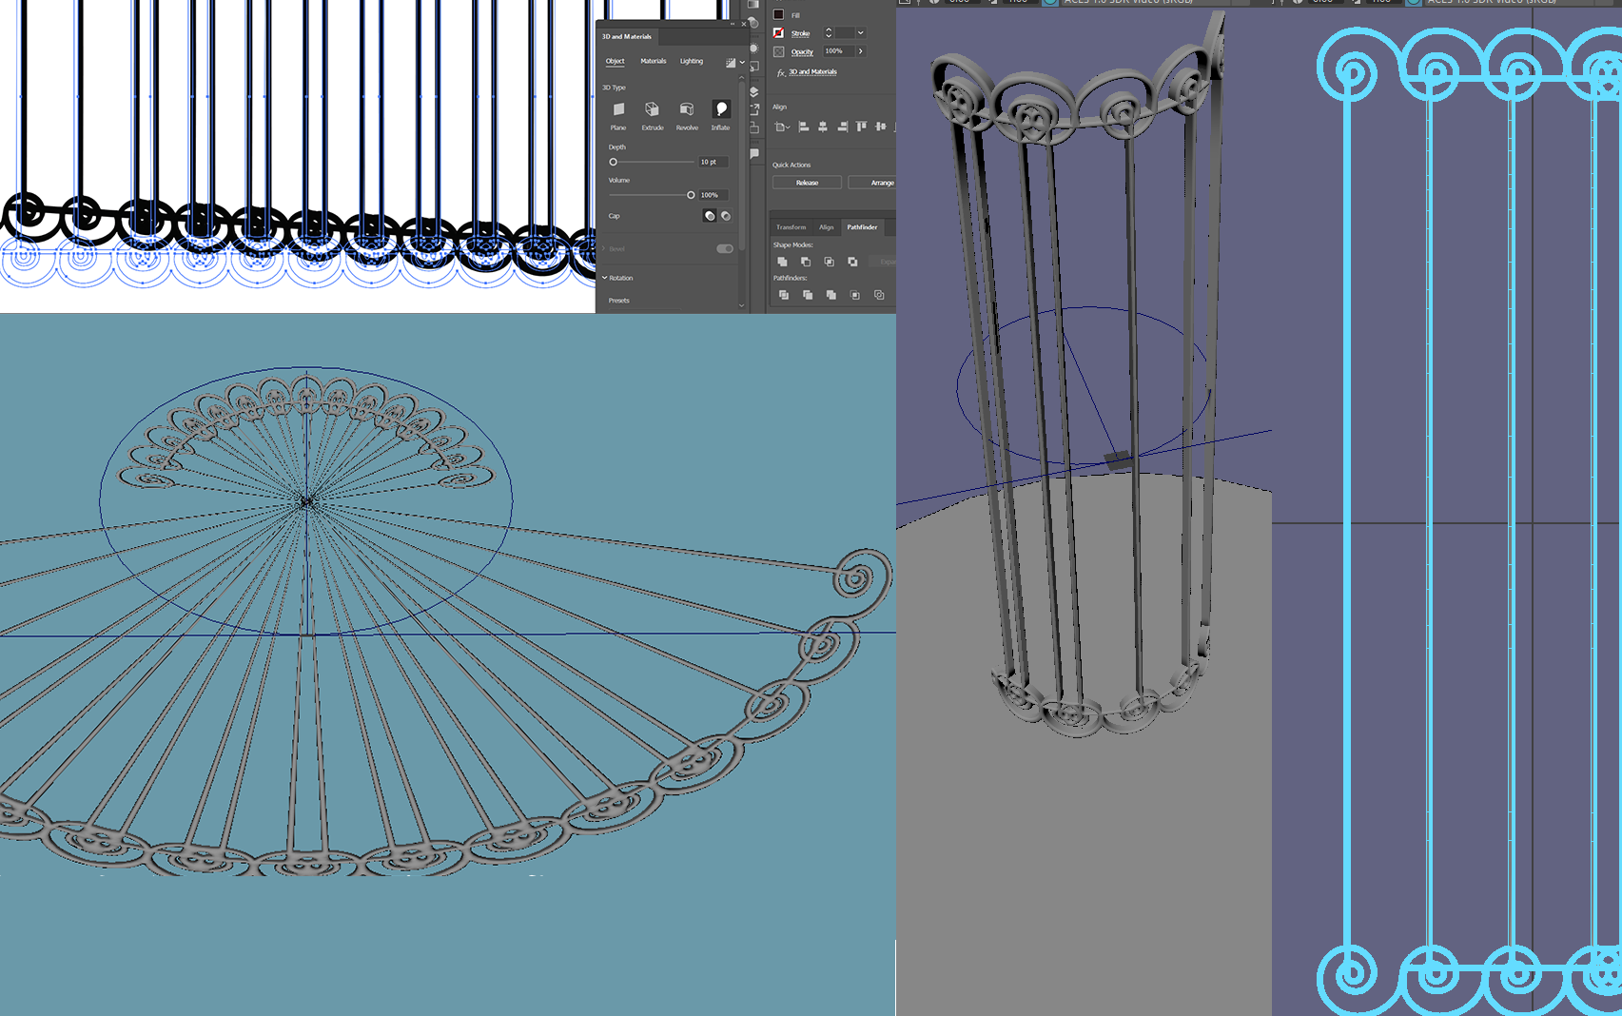Apply Divide pathfinder
The height and width of the screenshot is (1016, 1622).
[x=784, y=295]
